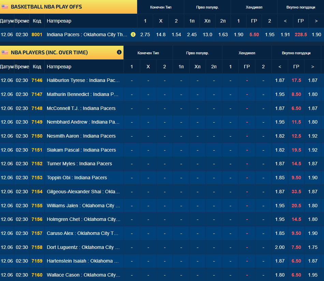Click Вкупно погодоци header in NBA Play Offs section
Image resolution: width=324 pixels, height=281 pixels.
301,7
